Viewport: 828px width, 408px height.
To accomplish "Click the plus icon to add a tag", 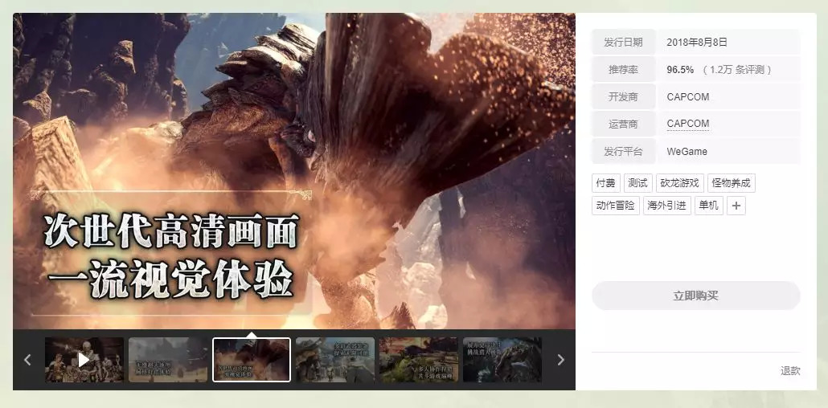I will pos(736,206).
